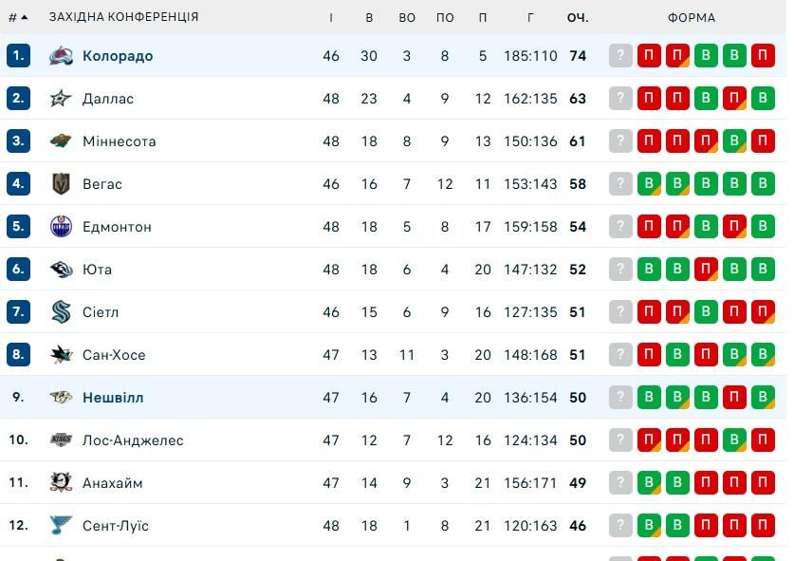This screenshot has width=794, height=561.
Task: Open the Нешвілл team page link
Action: point(113,398)
